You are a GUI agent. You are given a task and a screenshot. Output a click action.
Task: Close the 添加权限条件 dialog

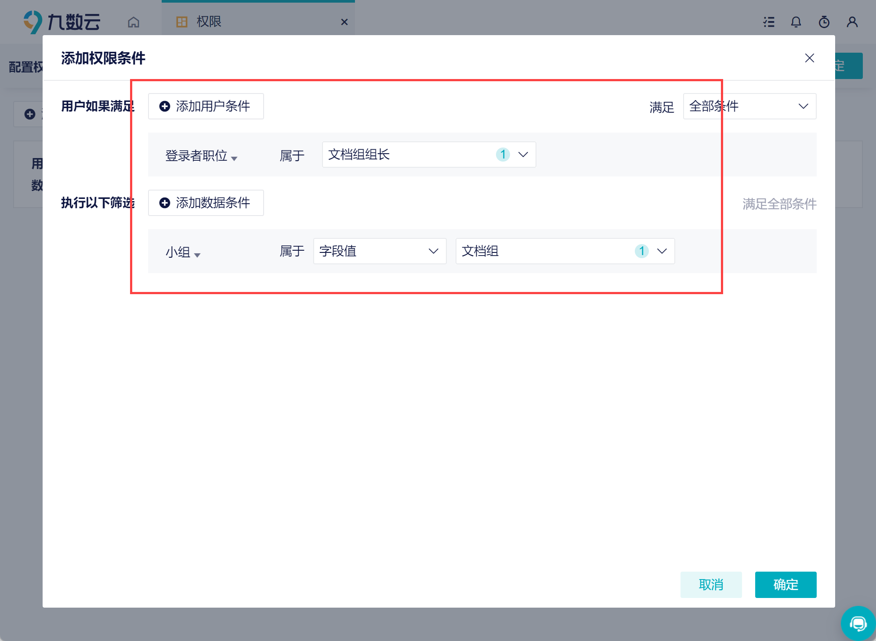(810, 58)
